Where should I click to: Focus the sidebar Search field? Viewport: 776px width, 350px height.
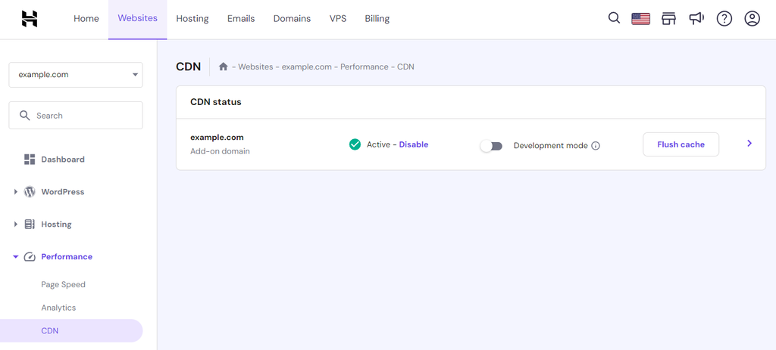coord(76,116)
